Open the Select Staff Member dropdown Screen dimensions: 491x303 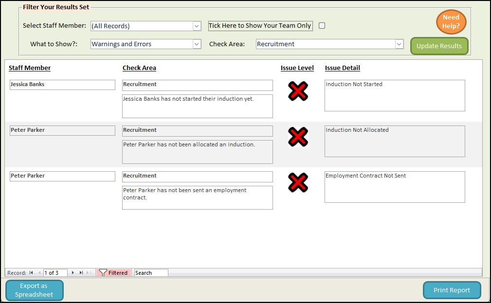coord(197,26)
